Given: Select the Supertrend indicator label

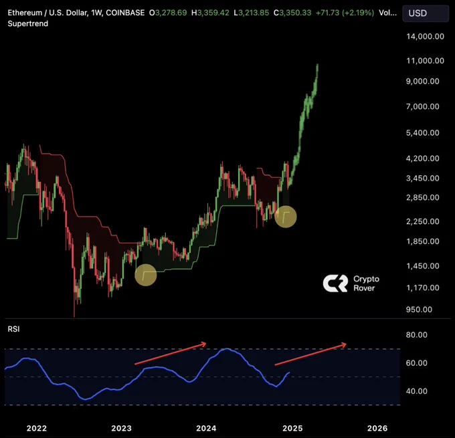Looking at the screenshot, I should coord(28,23).
